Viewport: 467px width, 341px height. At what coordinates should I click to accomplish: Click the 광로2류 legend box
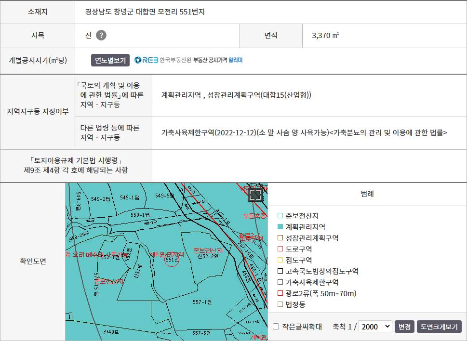pyautogui.click(x=280, y=293)
